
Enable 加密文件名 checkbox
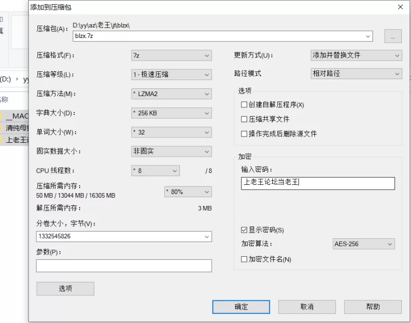pos(244,259)
